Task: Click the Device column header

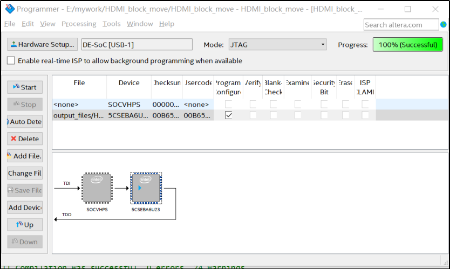Action: (x=129, y=87)
